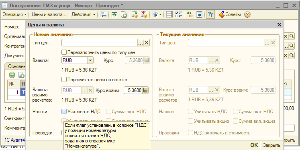The width and height of the screenshot is (300, 150).
Task: Click the Цены и валюта... toolbar button
Action: [x=49, y=14]
